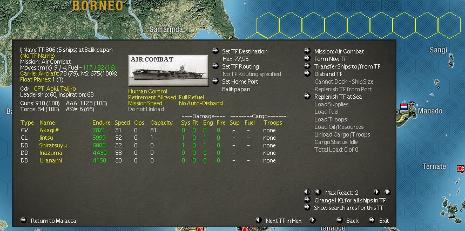465x231 pixels.
Task: Click the Transfer Ships to/from TF arrow icon
Action: coord(307,66)
